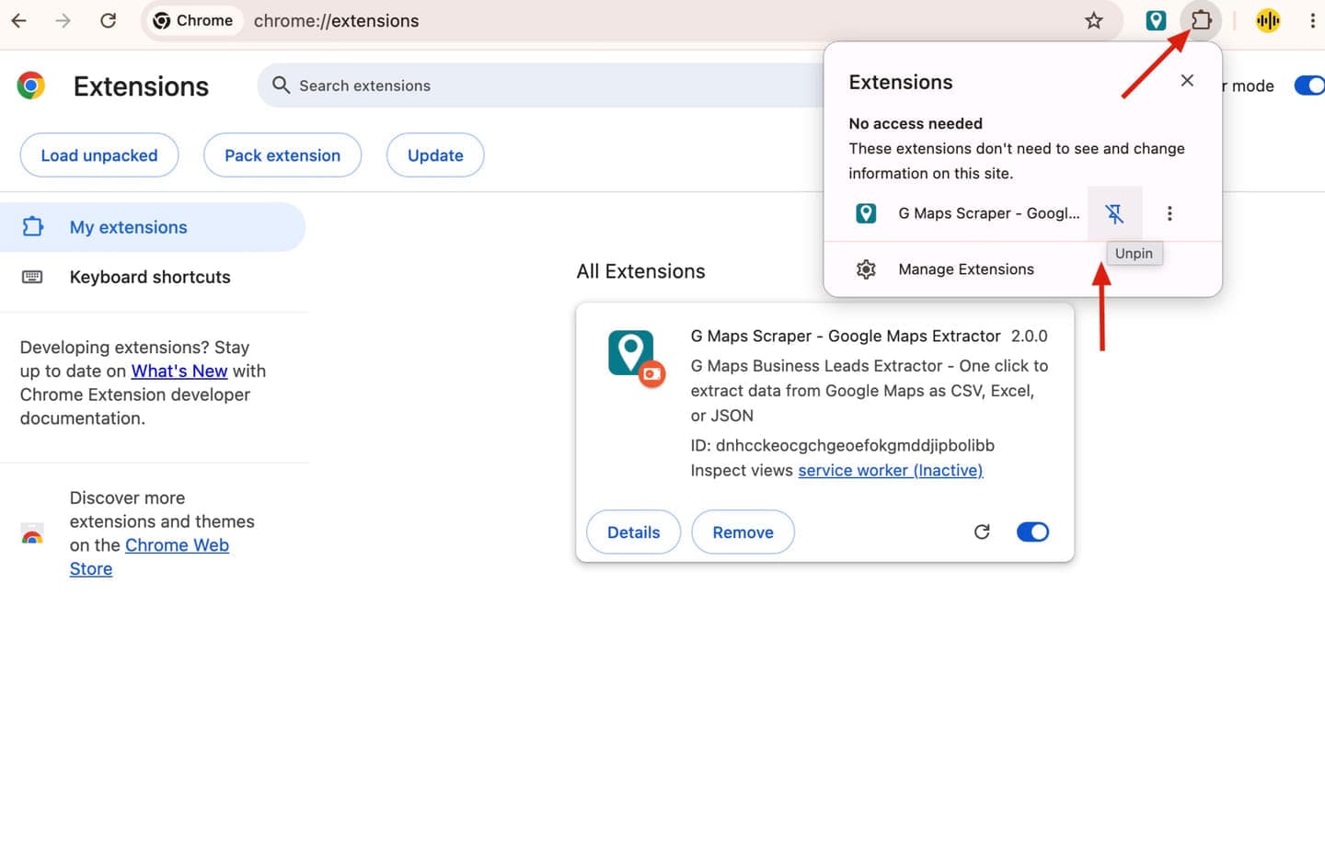The image size is (1325, 846).
Task: Click the Chrome logo next to Extensions
Action: 31,86
